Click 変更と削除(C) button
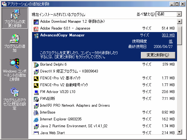The height and width of the screenshot is (140, 187). tap(158, 55)
